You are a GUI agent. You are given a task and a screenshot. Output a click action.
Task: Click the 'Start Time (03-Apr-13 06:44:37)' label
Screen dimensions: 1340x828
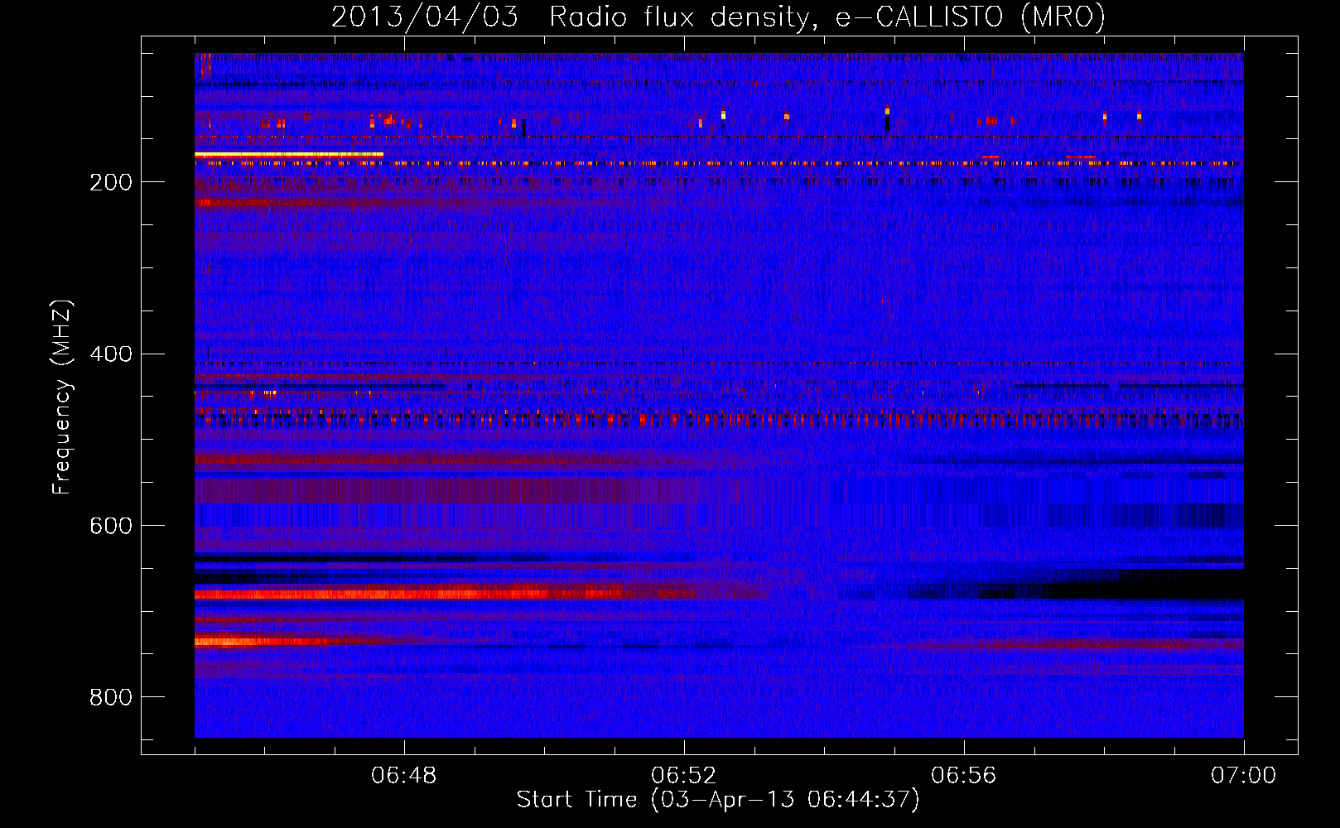[718, 800]
